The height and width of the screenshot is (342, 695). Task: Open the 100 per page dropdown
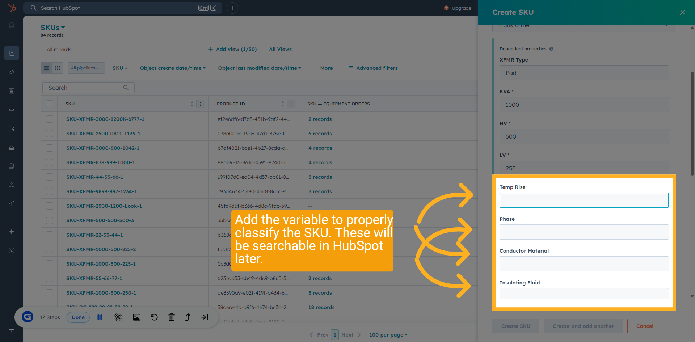tap(388, 335)
